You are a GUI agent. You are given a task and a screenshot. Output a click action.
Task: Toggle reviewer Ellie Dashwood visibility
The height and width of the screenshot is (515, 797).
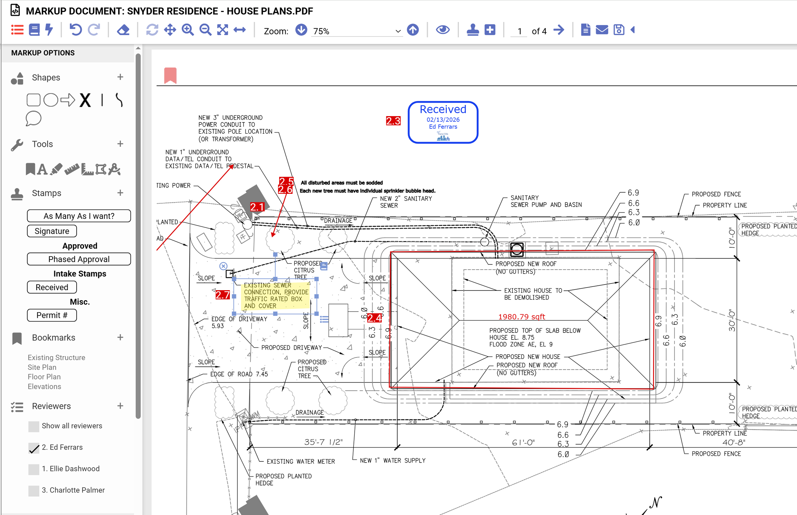[x=33, y=469]
